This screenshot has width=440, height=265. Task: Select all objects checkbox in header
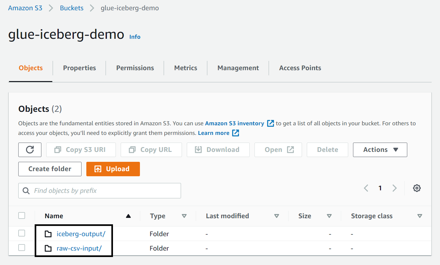[22, 216]
